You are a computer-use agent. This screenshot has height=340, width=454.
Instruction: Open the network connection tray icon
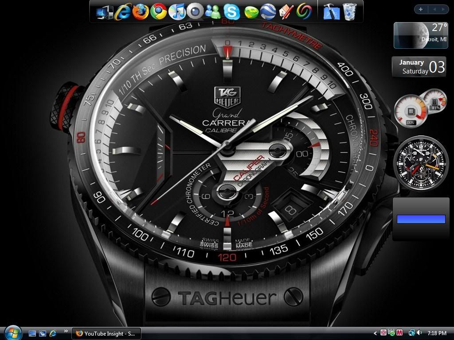pos(411,333)
